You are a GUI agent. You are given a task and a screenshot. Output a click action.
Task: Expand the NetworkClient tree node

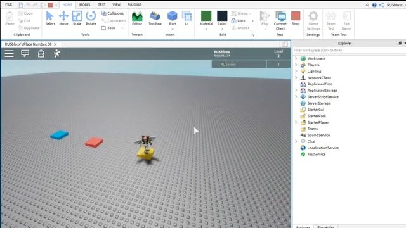point(296,77)
